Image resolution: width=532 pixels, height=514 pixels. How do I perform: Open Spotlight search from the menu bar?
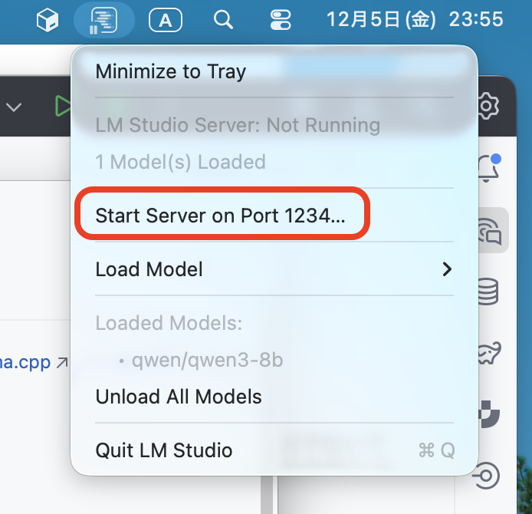pos(223,20)
